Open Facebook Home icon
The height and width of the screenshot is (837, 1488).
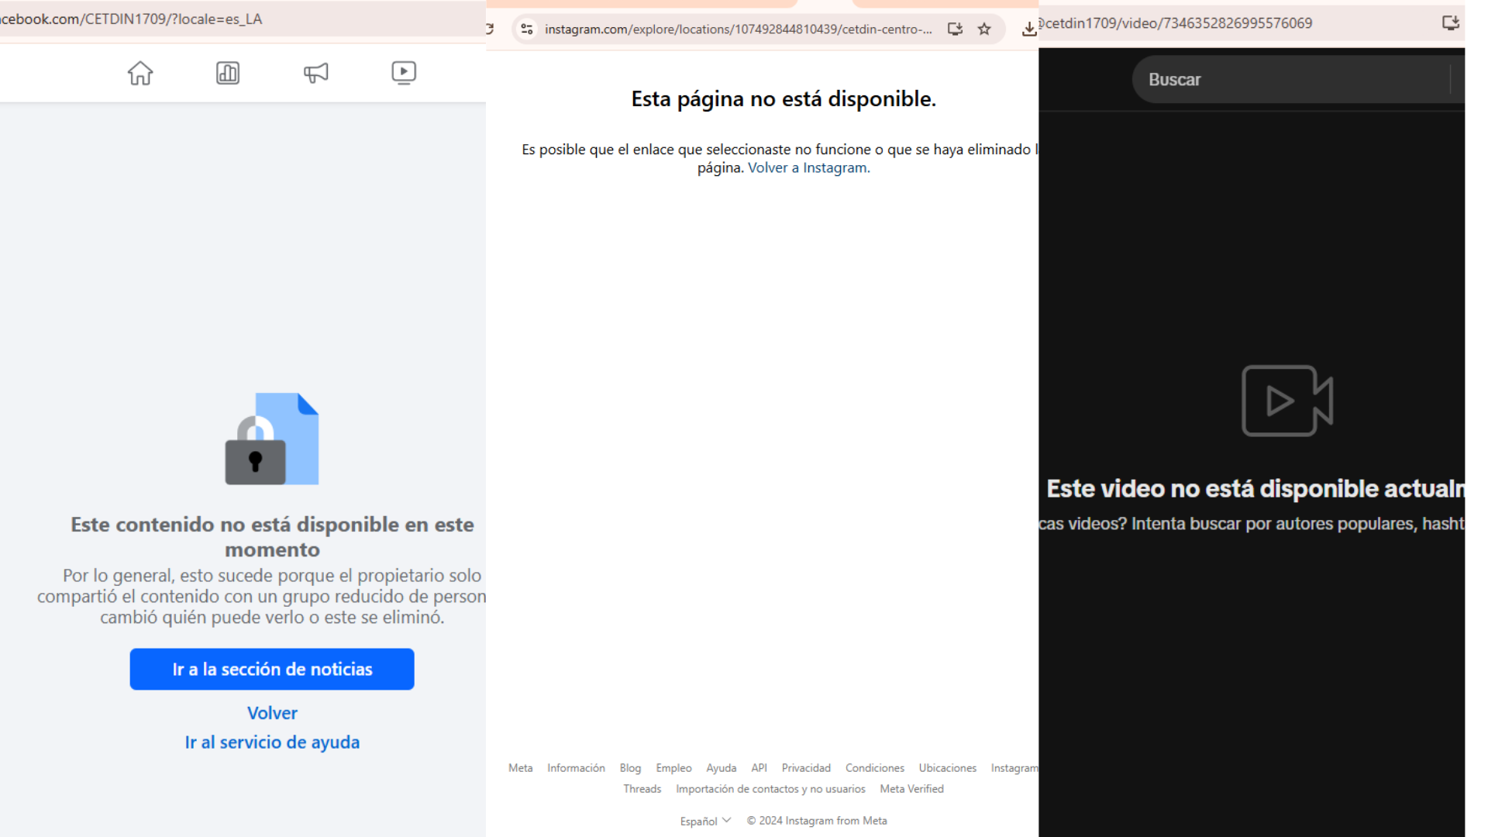140,73
